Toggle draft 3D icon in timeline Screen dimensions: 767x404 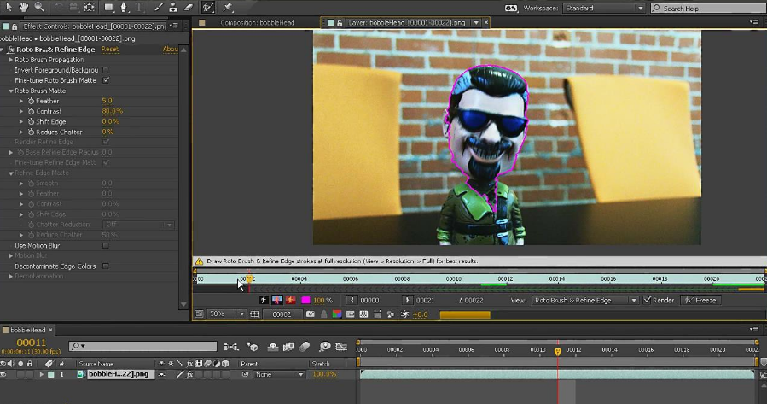pyautogui.click(x=253, y=347)
